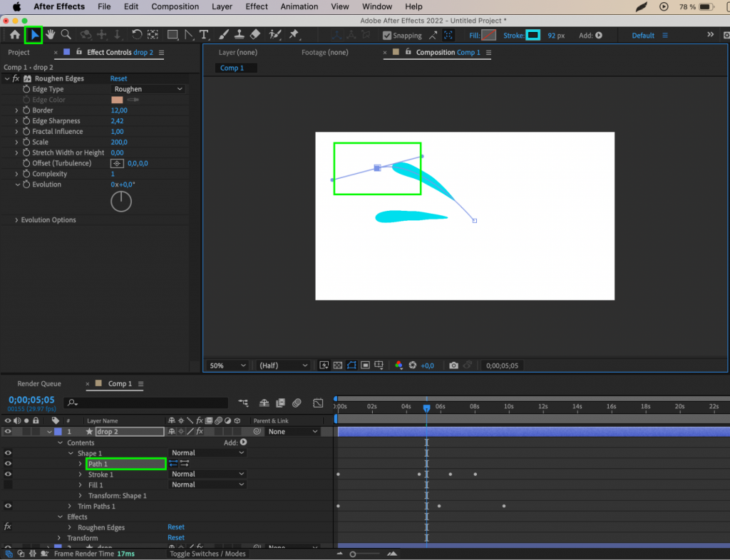This screenshot has width=730, height=560.
Task: Open the magnification ratio dropdown
Action: [227, 365]
